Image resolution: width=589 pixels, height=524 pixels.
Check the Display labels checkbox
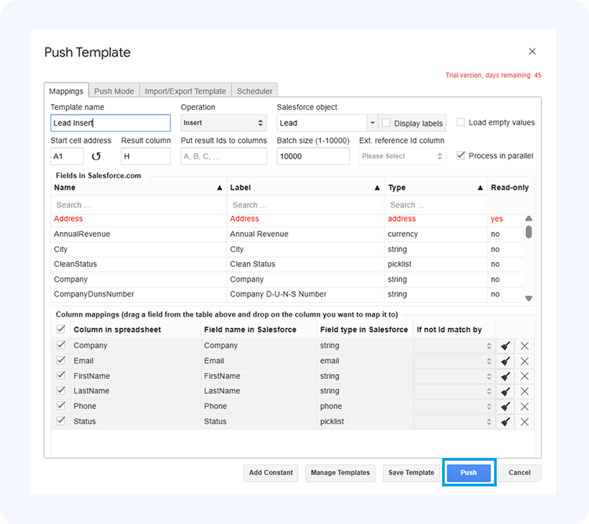(x=386, y=123)
